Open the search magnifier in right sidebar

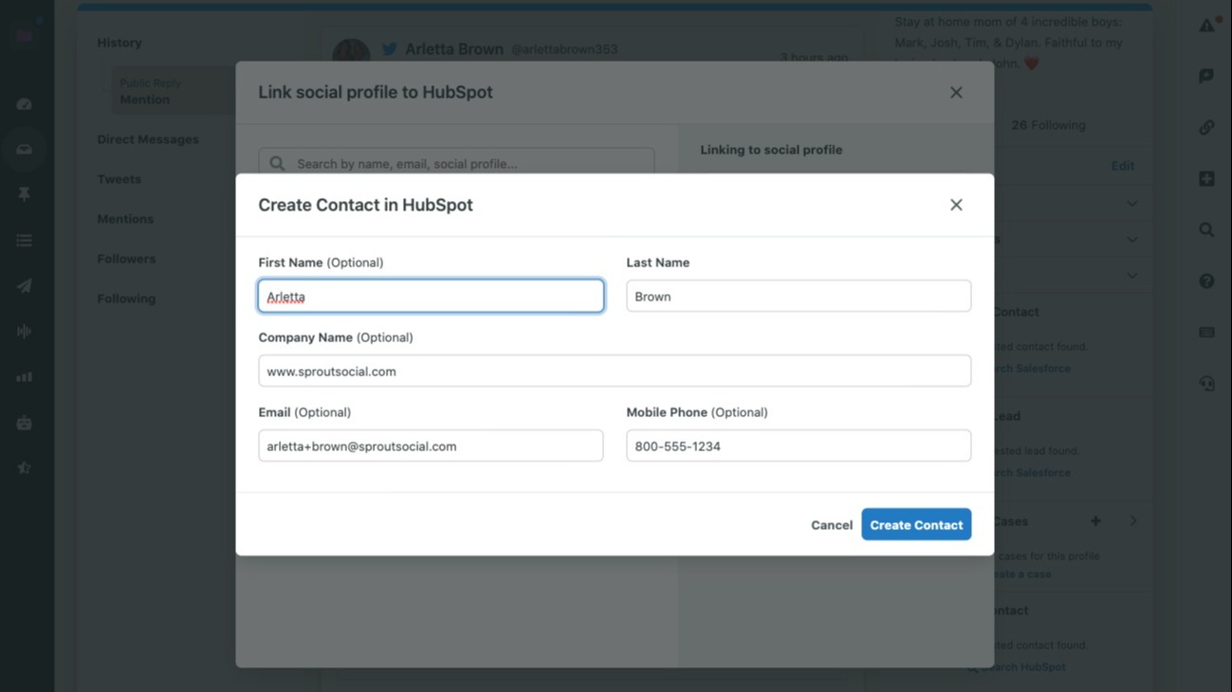click(1206, 229)
